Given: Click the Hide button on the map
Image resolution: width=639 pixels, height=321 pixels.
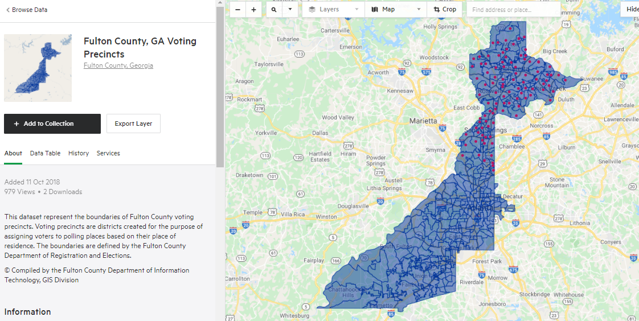Looking at the screenshot, I should [632, 10].
